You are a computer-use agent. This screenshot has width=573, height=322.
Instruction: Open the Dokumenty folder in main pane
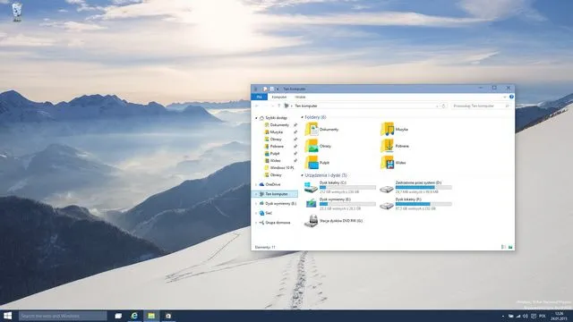322,129
